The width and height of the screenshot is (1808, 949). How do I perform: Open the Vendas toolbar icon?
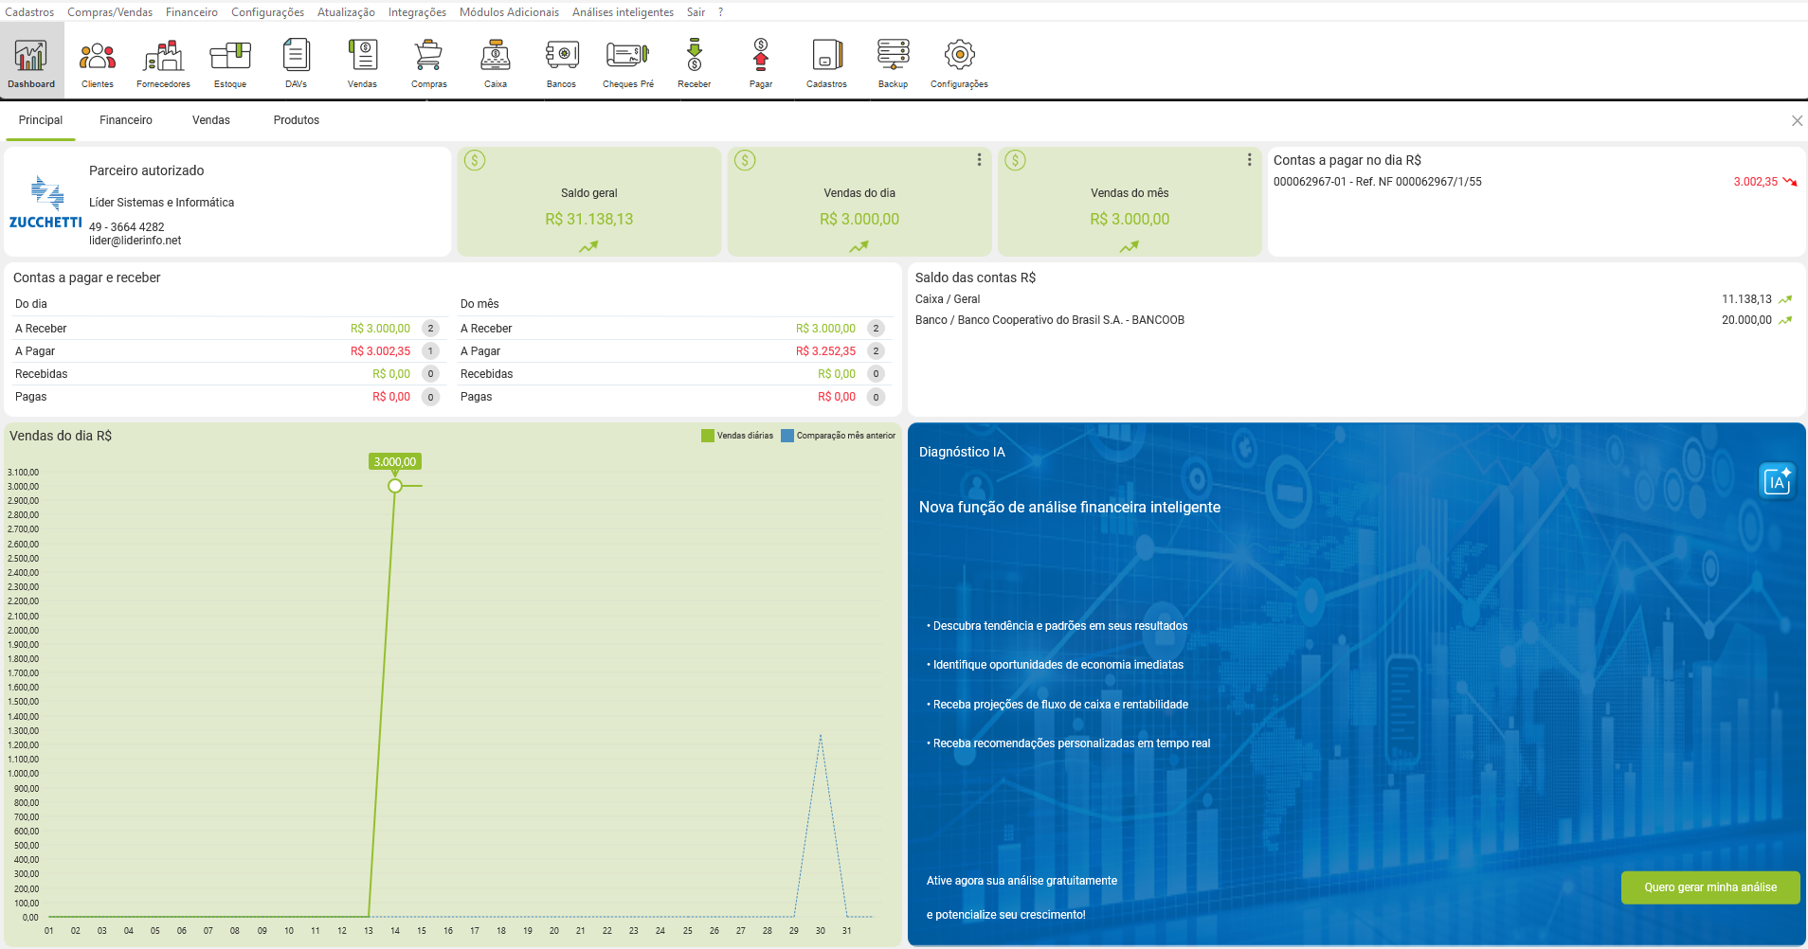[363, 62]
